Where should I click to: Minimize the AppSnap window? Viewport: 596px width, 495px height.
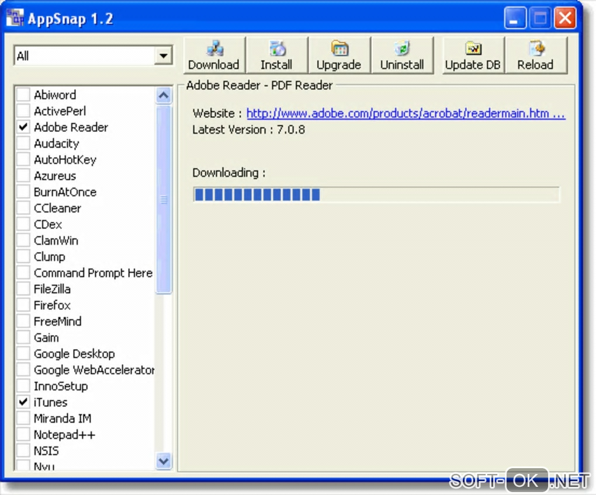515,18
